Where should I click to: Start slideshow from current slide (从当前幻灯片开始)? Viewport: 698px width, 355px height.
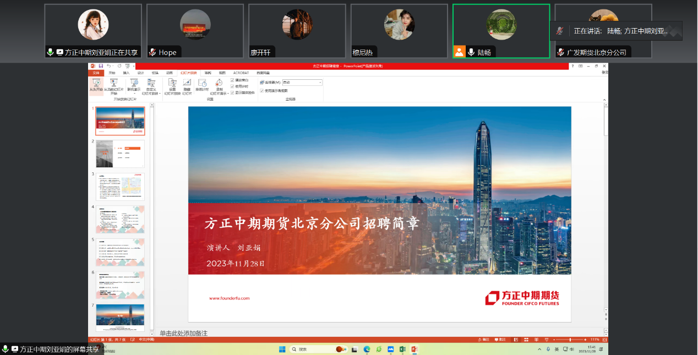click(x=113, y=84)
